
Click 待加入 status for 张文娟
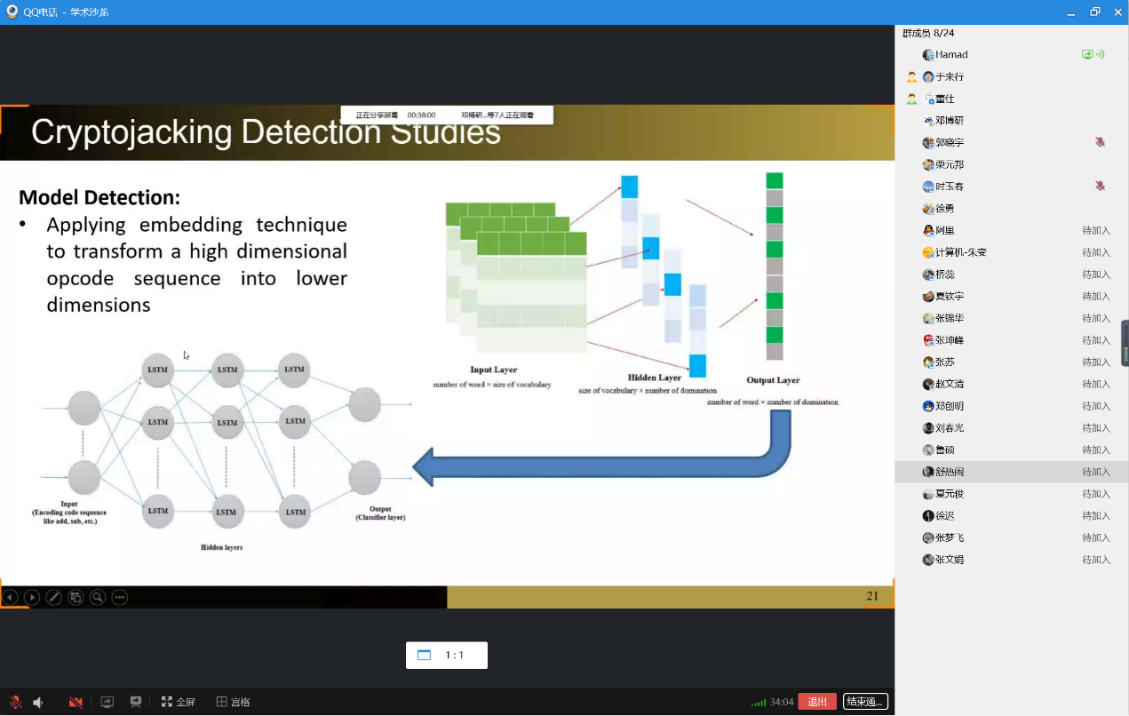click(1096, 560)
